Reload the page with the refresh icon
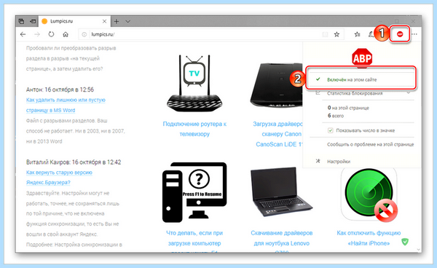 pos(51,34)
